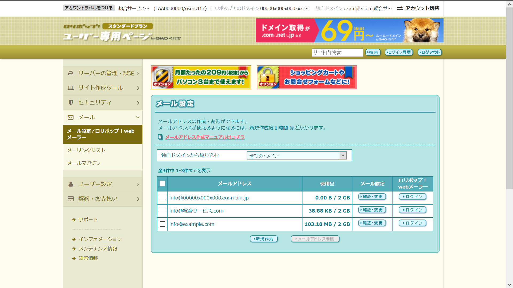Select the info@総合サービス.com row checkbox
513x288 pixels.
point(162,211)
